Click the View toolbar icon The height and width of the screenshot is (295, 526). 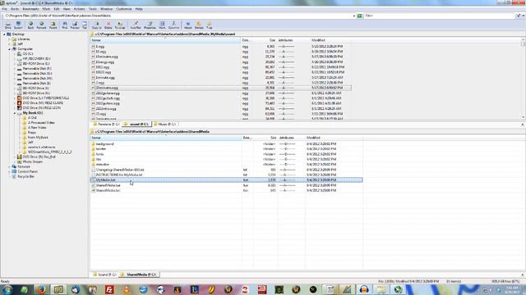pos(162,25)
